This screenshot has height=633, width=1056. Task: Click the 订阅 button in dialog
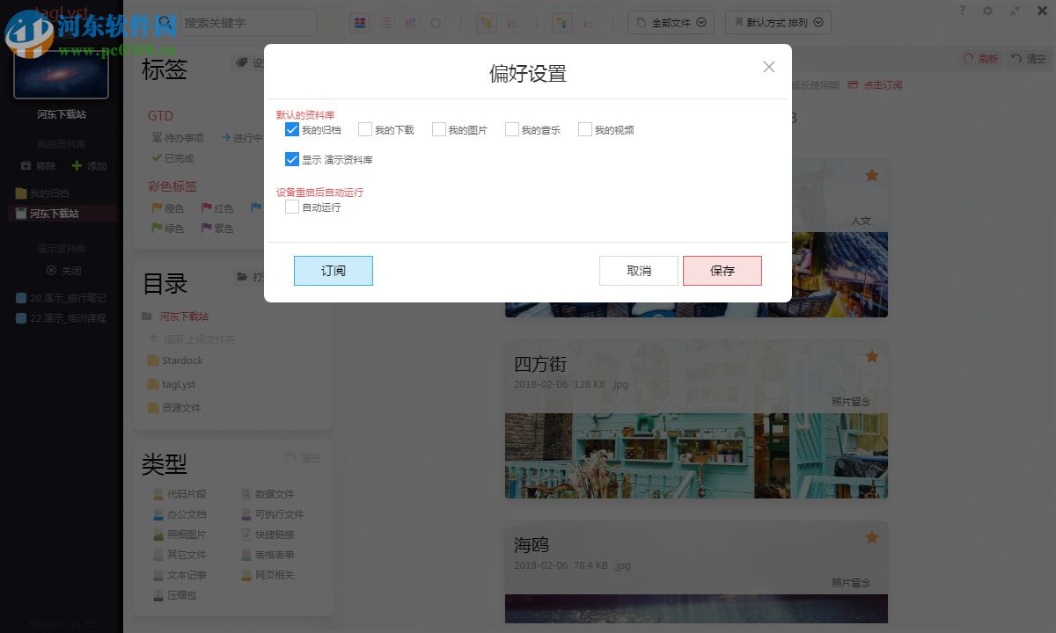tap(333, 271)
